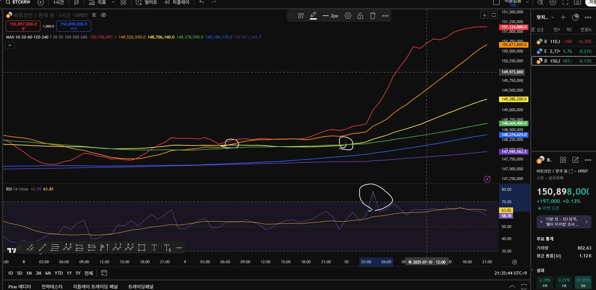Screen dimensions: 596x290
Task: Expand the favorite indicators chevron
Action: click(x=113, y=2)
